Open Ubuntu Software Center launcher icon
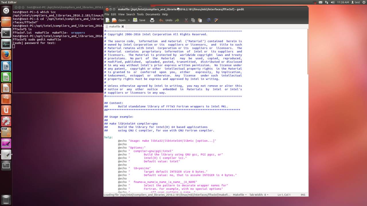This screenshot has width=367, height=206. (6, 99)
